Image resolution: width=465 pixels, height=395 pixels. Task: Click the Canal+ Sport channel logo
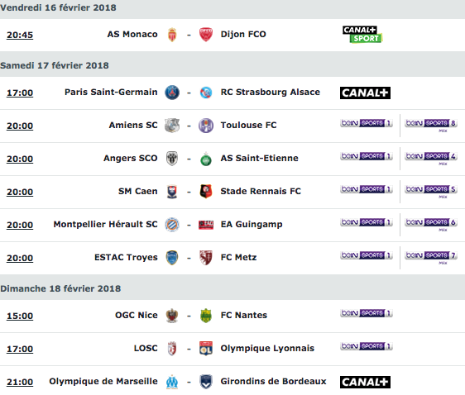pos(362,35)
